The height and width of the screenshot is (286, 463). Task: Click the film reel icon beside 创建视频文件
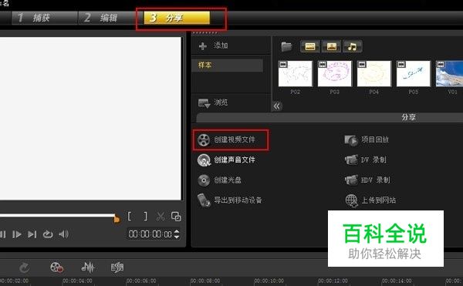[x=204, y=140]
